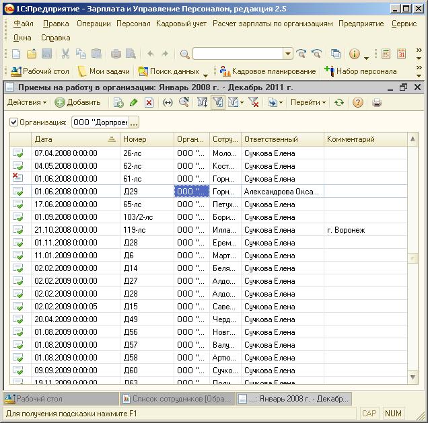The height and width of the screenshot is (423, 428).
Task: Click the Windows list icon in main toolbar
Action: coord(335,54)
